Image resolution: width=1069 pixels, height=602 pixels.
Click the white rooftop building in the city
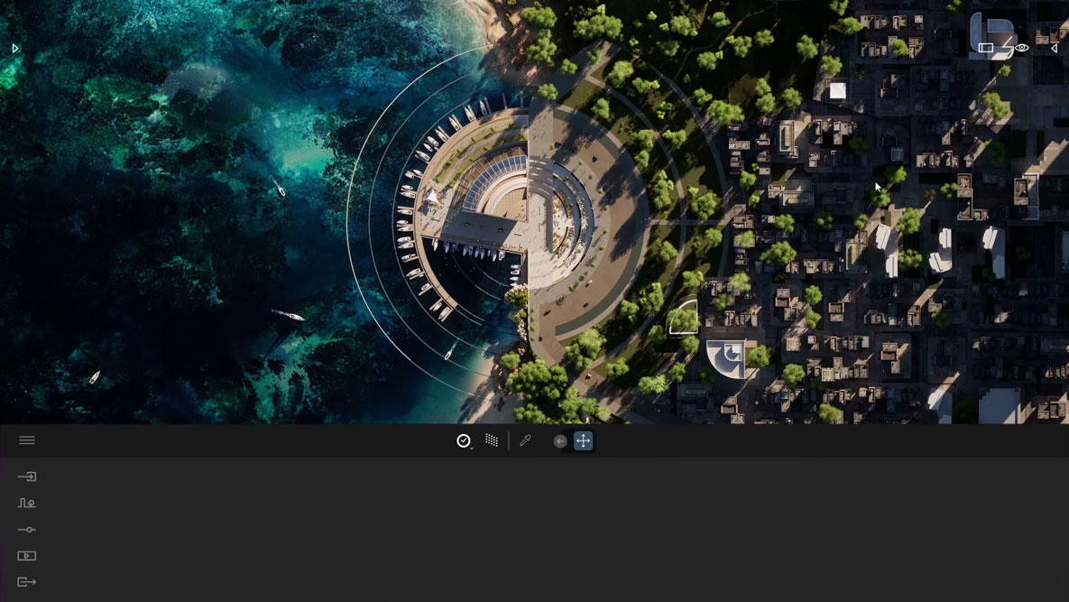tap(838, 90)
